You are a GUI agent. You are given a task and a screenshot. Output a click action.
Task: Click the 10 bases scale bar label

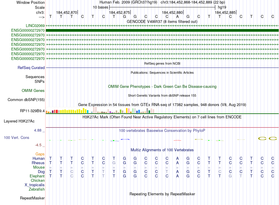click(x=100, y=7)
